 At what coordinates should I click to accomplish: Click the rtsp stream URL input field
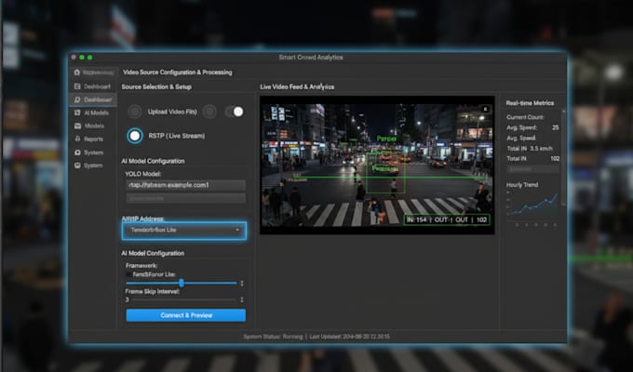(x=185, y=185)
